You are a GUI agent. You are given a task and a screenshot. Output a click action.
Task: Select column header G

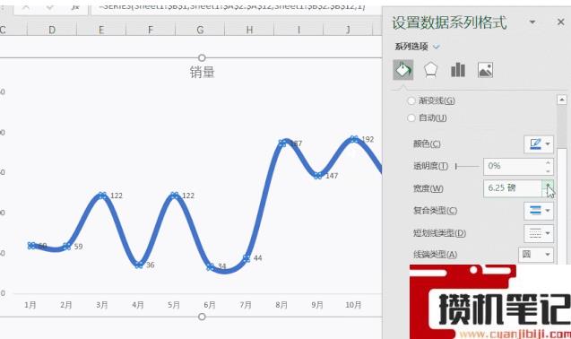(x=200, y=30)
